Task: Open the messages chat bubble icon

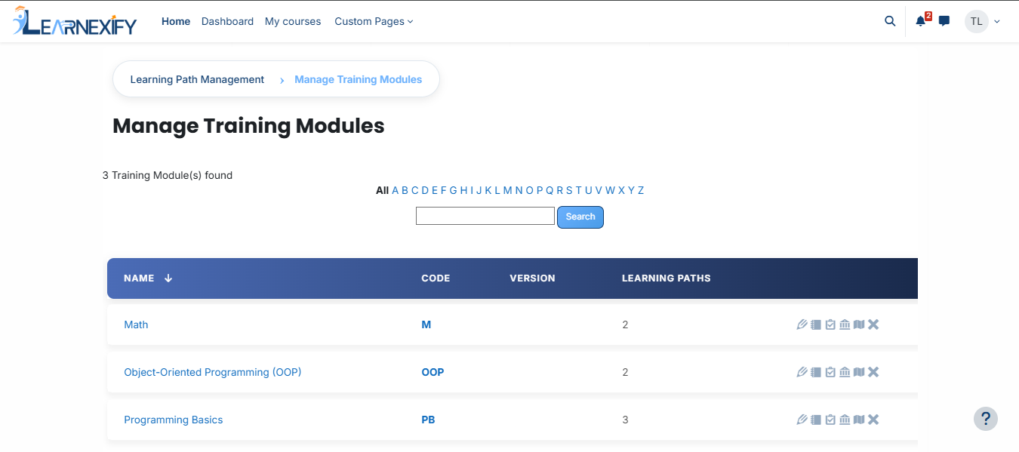Action: (x=944, y=21)
